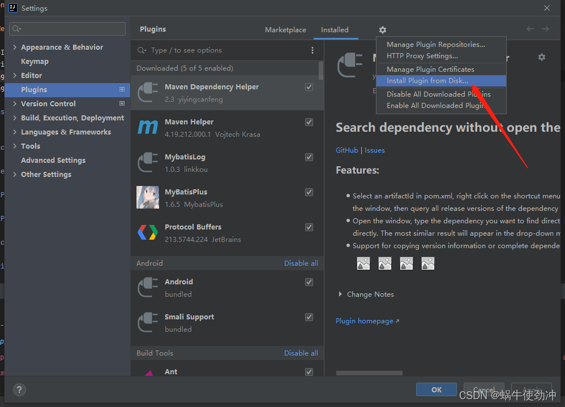The image size is (565, 407).
Task: Toggle Android plugin enabled checkbox
Action: click(x=309, y=282)
